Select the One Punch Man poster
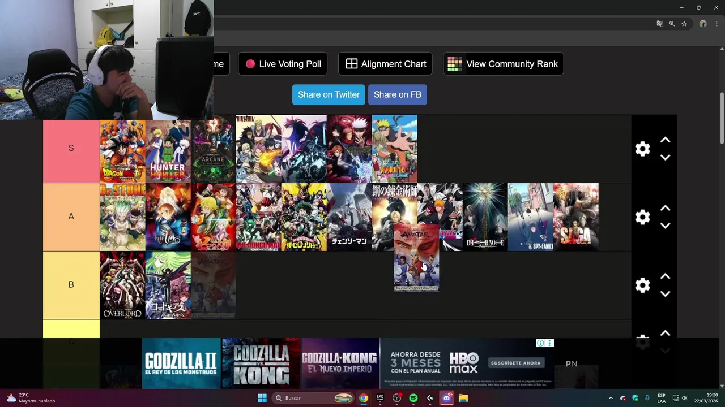 pyautogui.click(x=258, y=217)
